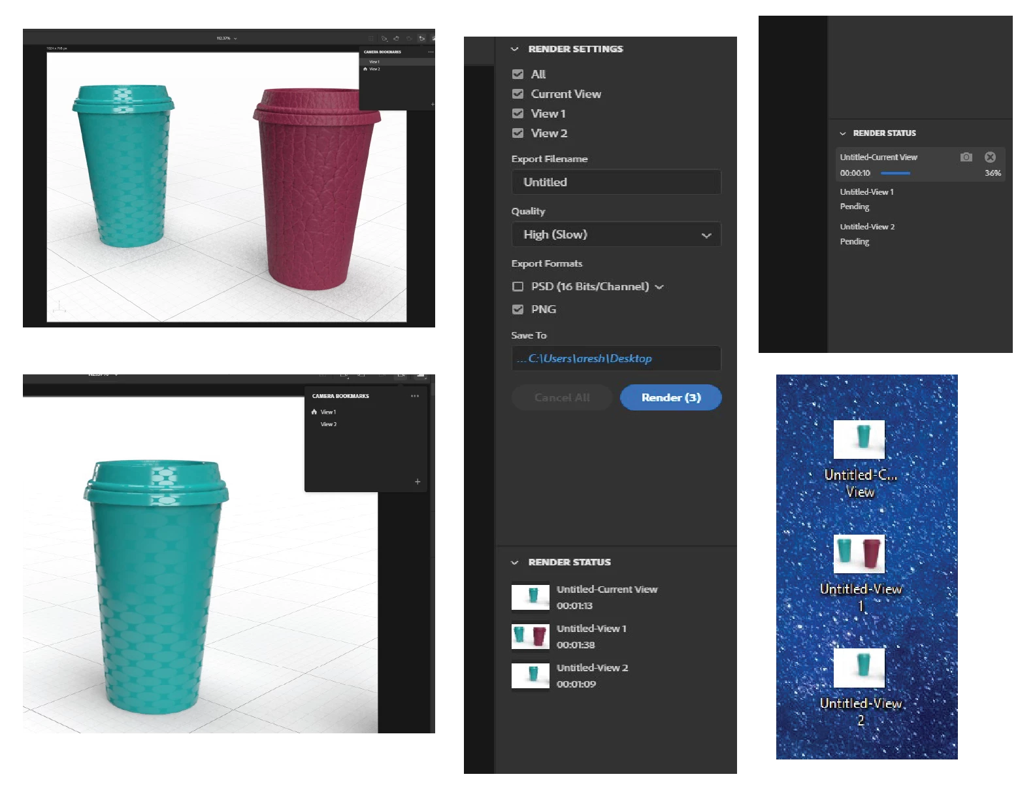Image resolution: width=1035 pixels, height=800 pixels.
Task: Click the pending Untitled-View 1 entry
Action: pyautogui.click(x=920, y=199)
